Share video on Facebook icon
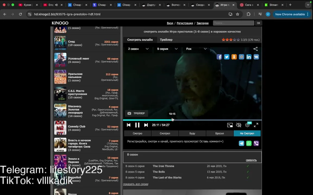313x195 pixels. (219, 57)
